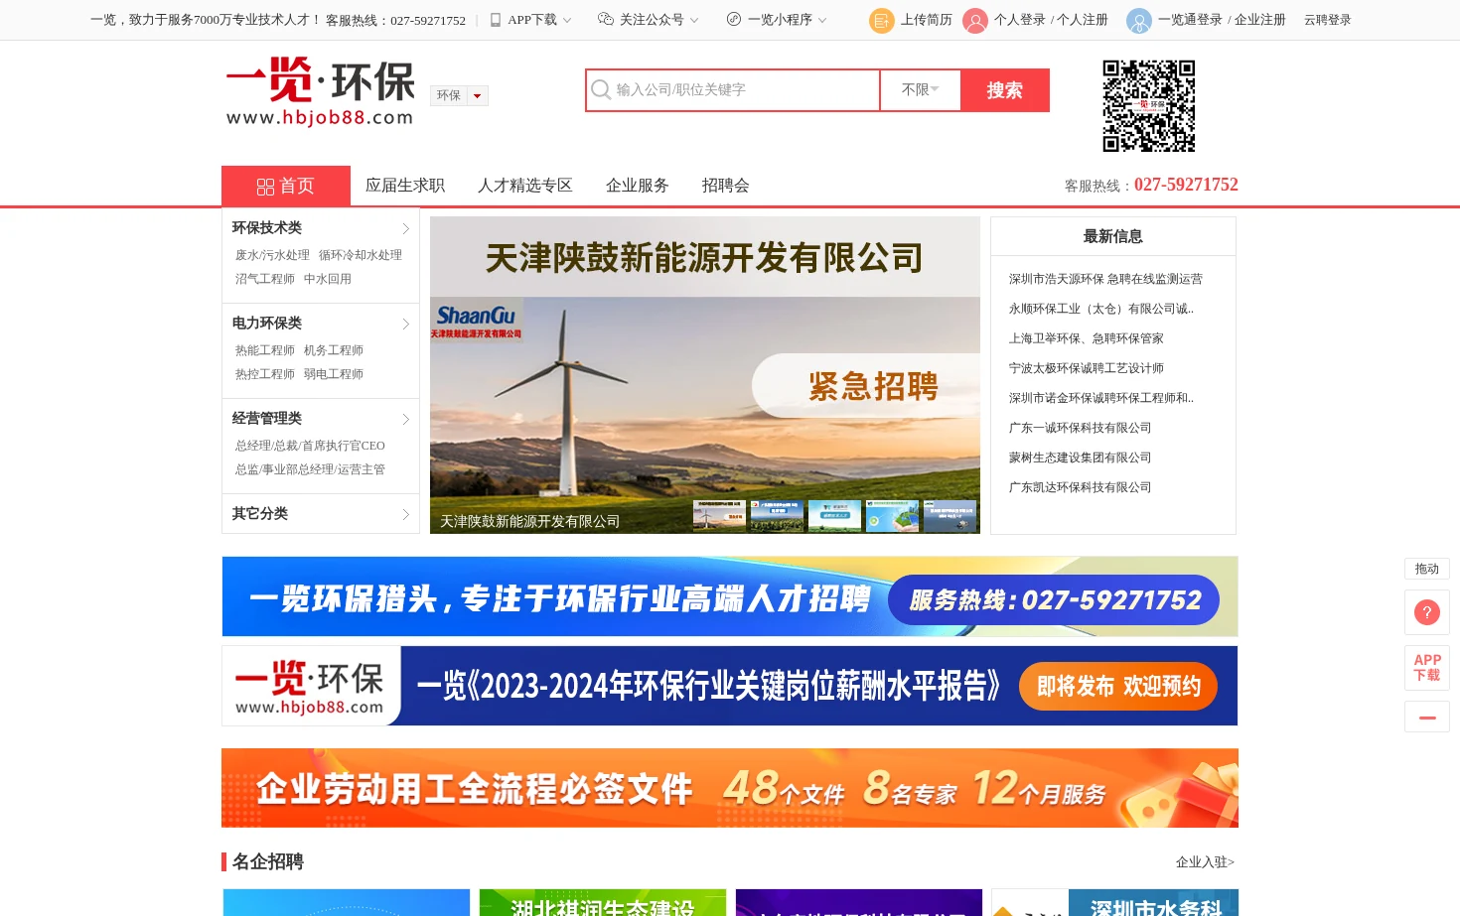Screen dimensions: 1460x916
Task: Click 热控工程师 job category
Action: pyautogui.click(x=265, y=374)
